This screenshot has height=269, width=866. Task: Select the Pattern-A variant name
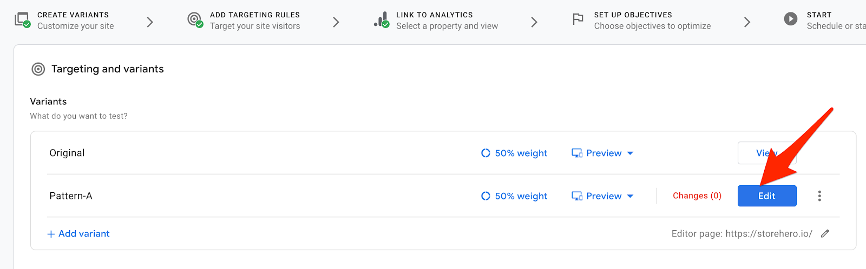click(x=71, y=196)
